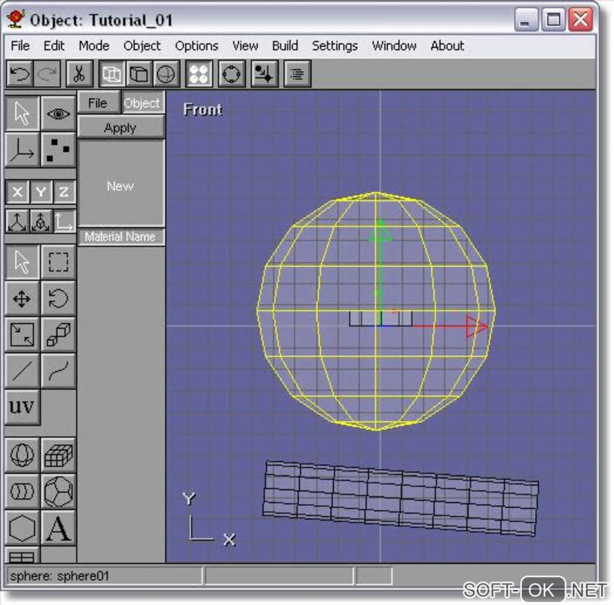The height and width of the screenshot is (605, 614).
Task: Toggle the eye view icon
Action: coord(58,114)
